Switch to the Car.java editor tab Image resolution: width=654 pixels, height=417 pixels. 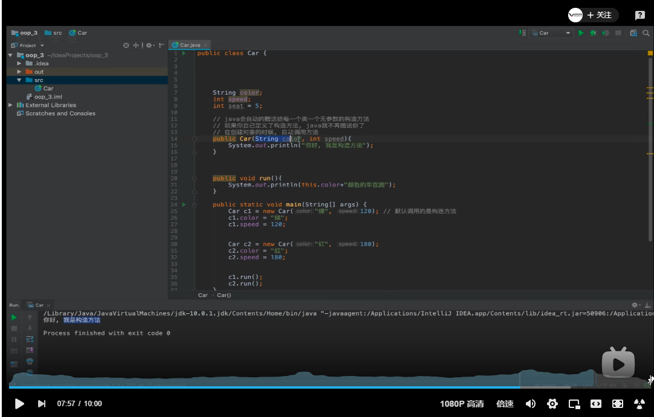coord(189,45)
